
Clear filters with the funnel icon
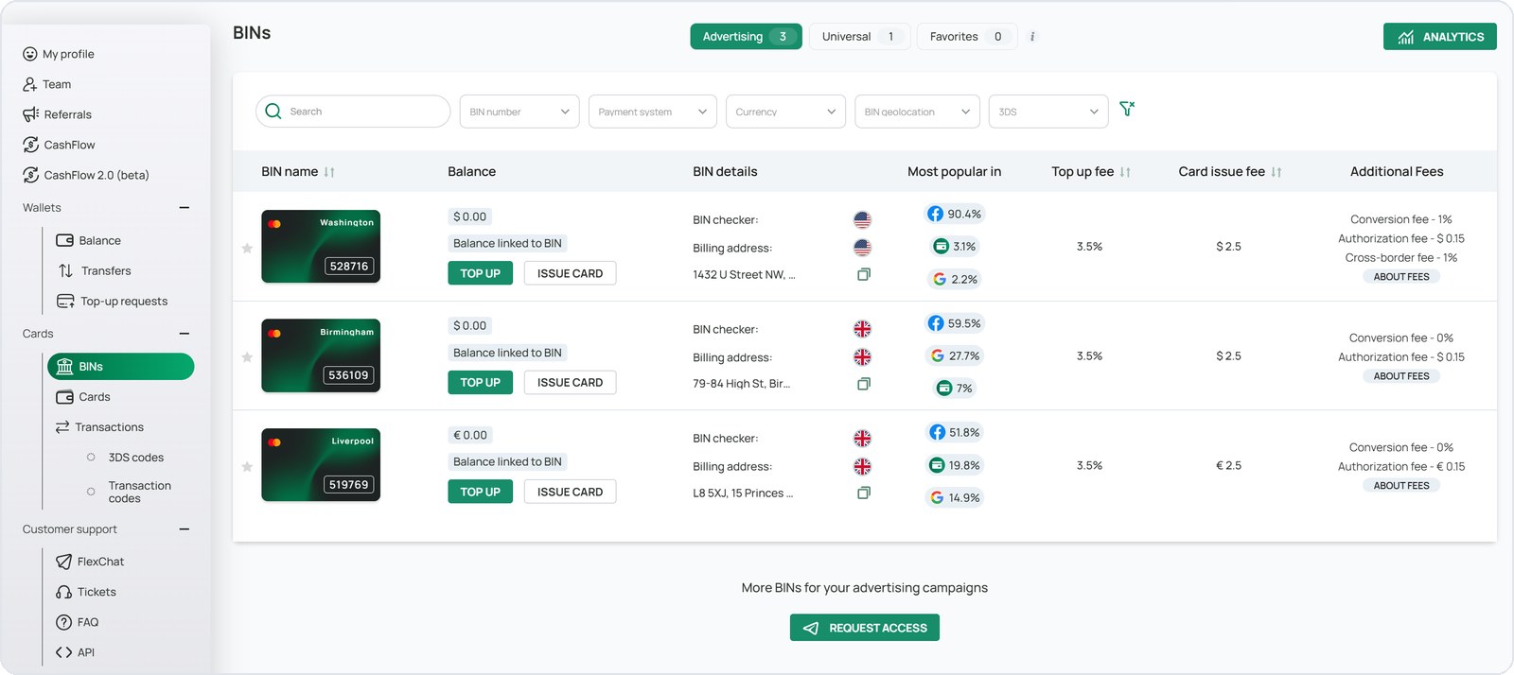[x=1127, y=109]
